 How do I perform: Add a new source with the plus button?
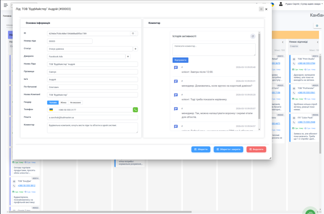[x=128, y=56]
